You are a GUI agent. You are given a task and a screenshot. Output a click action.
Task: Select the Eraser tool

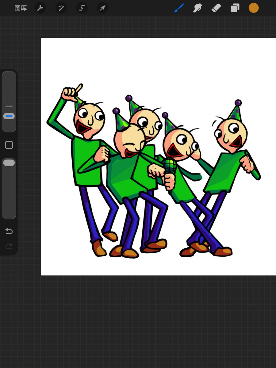coord(216,8)
